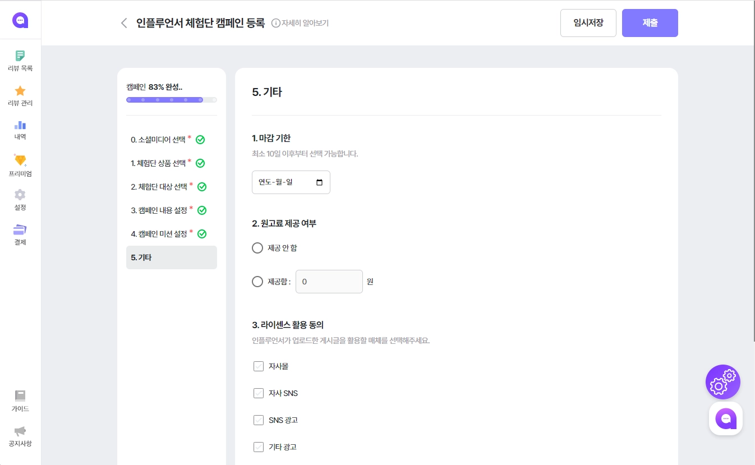Click the 원 currency unit text

pos(370,282)
